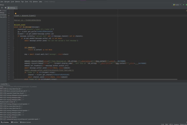Click the yellow lightbulb intention icon
Screen dimensions: 187x125
(16, 14)
